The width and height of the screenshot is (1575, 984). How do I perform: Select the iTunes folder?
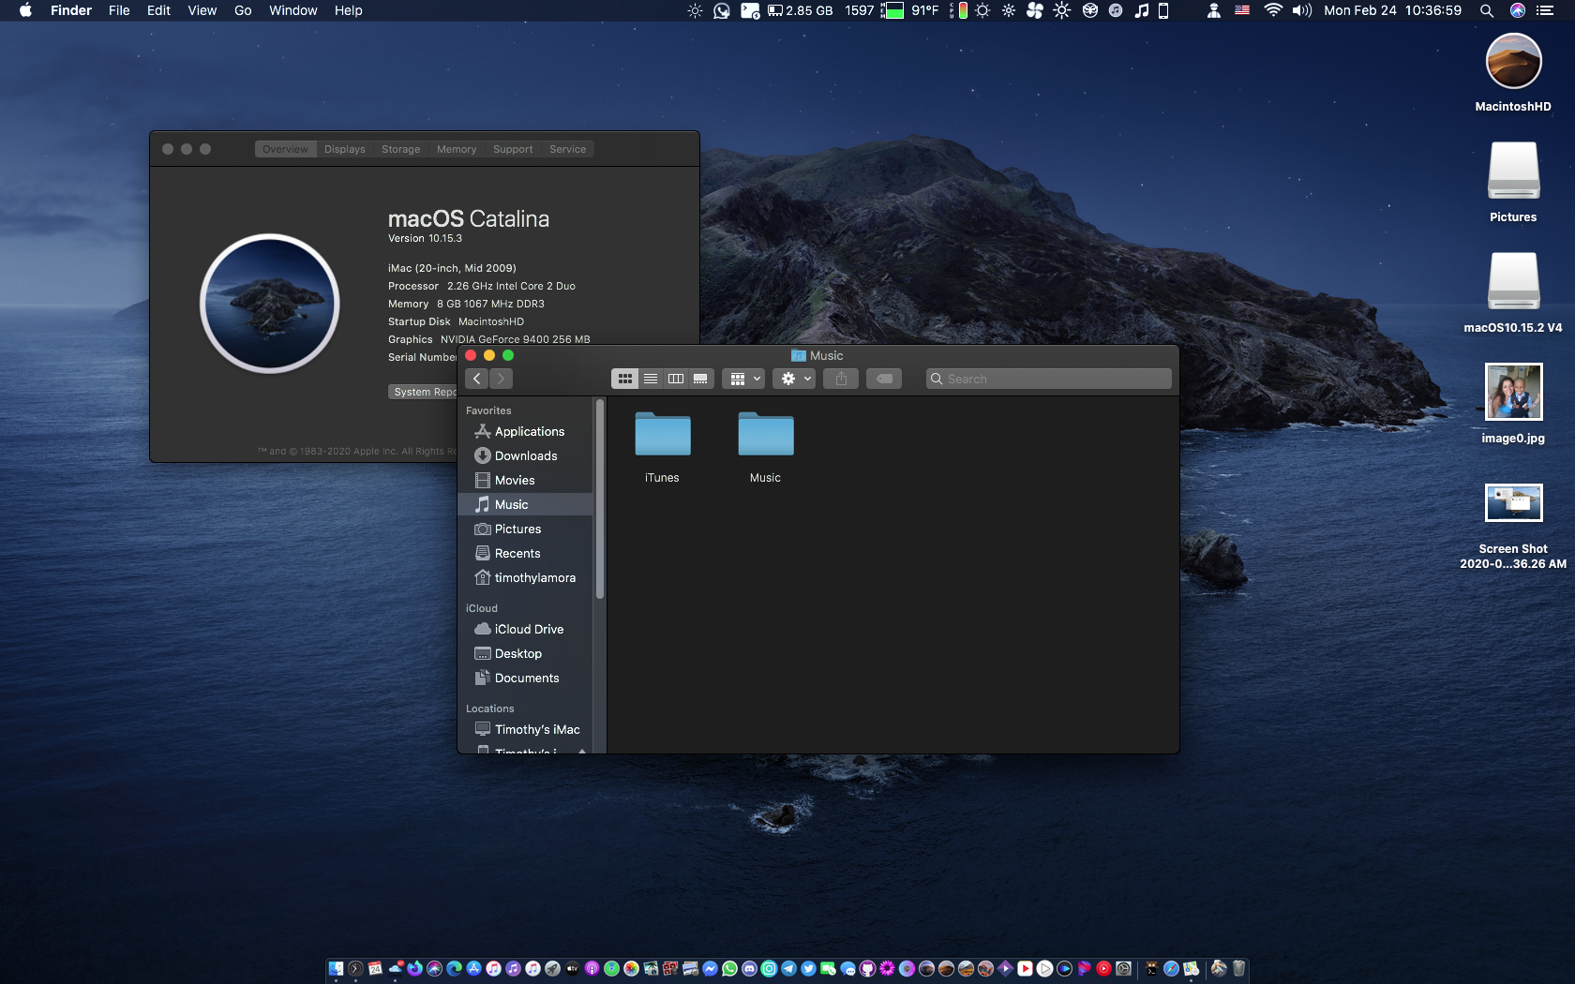pyautogui.click(x=662, y=448)
